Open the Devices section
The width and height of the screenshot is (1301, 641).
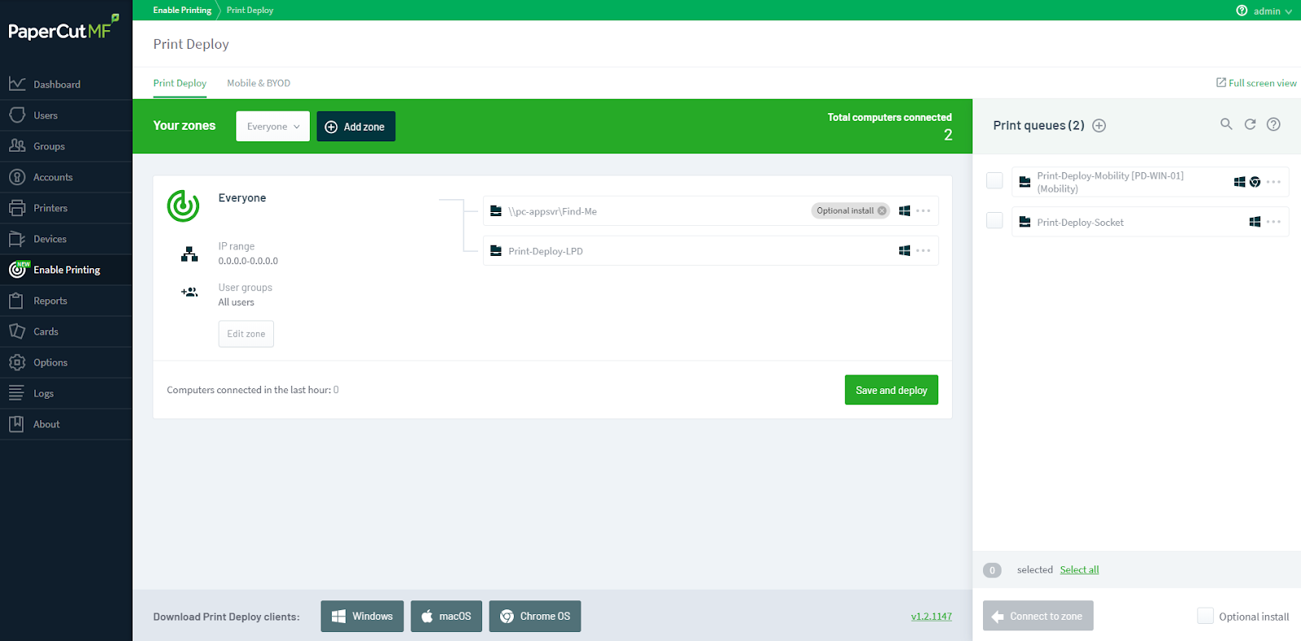[66, 239]
